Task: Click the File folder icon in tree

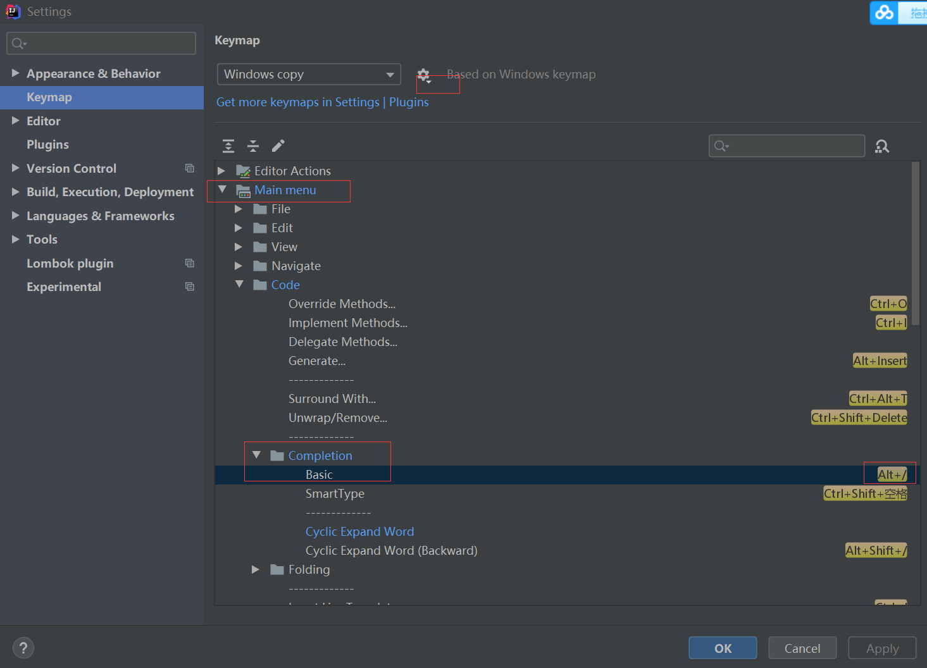Action: tap(260, 209)
